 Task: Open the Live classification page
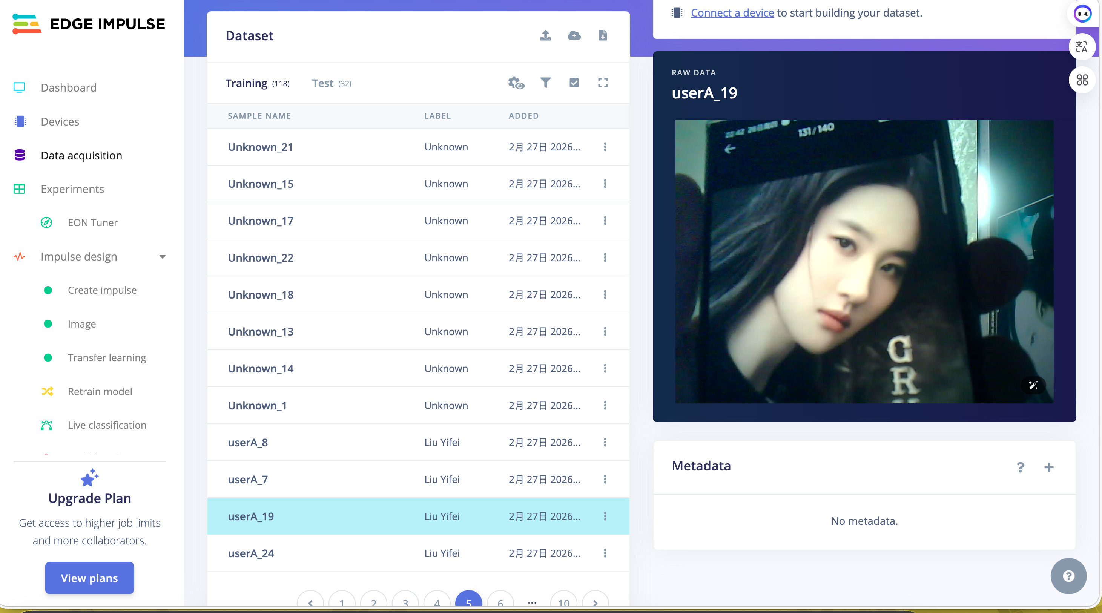pos(107,425)
